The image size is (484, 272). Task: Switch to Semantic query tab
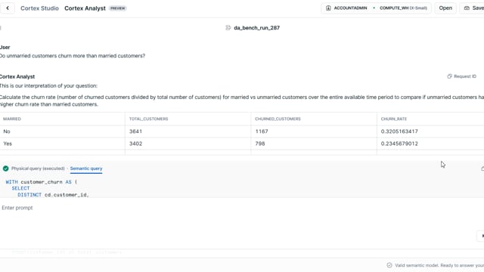tap(86, 168)
